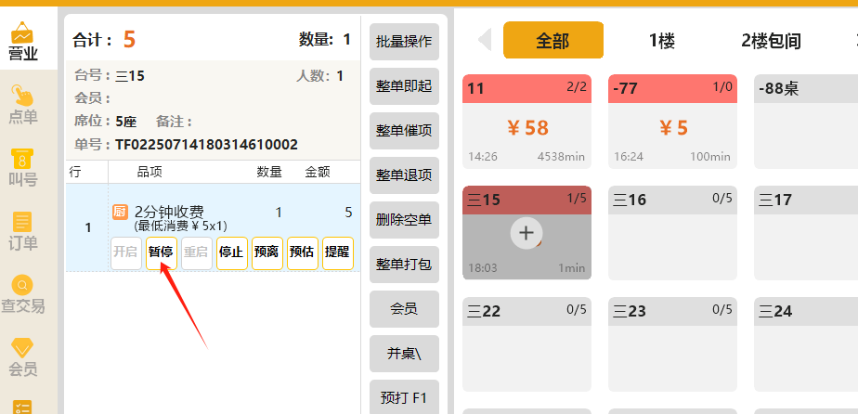
Task: Switch to the 2楼包间 tab
Action: (x=771, y=41)
